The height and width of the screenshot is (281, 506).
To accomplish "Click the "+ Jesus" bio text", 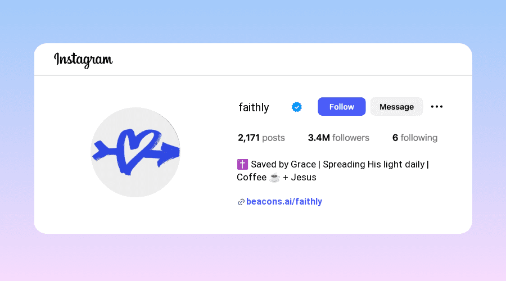I will coord(300,178).
